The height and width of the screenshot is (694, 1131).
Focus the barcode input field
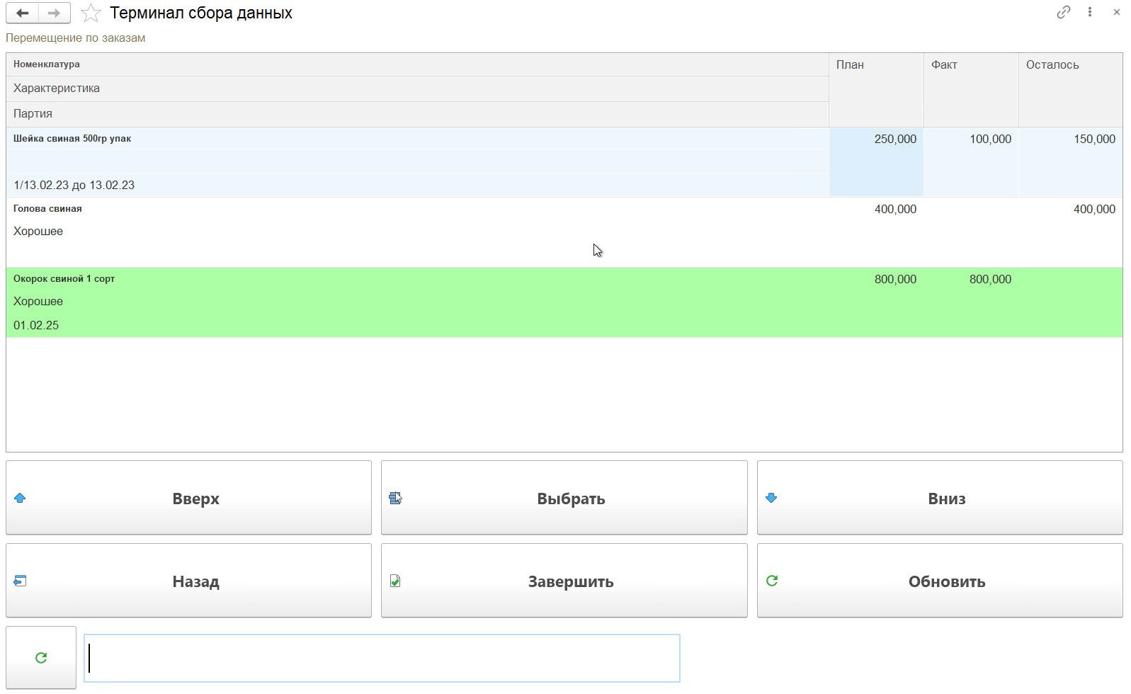pos(382,658)
